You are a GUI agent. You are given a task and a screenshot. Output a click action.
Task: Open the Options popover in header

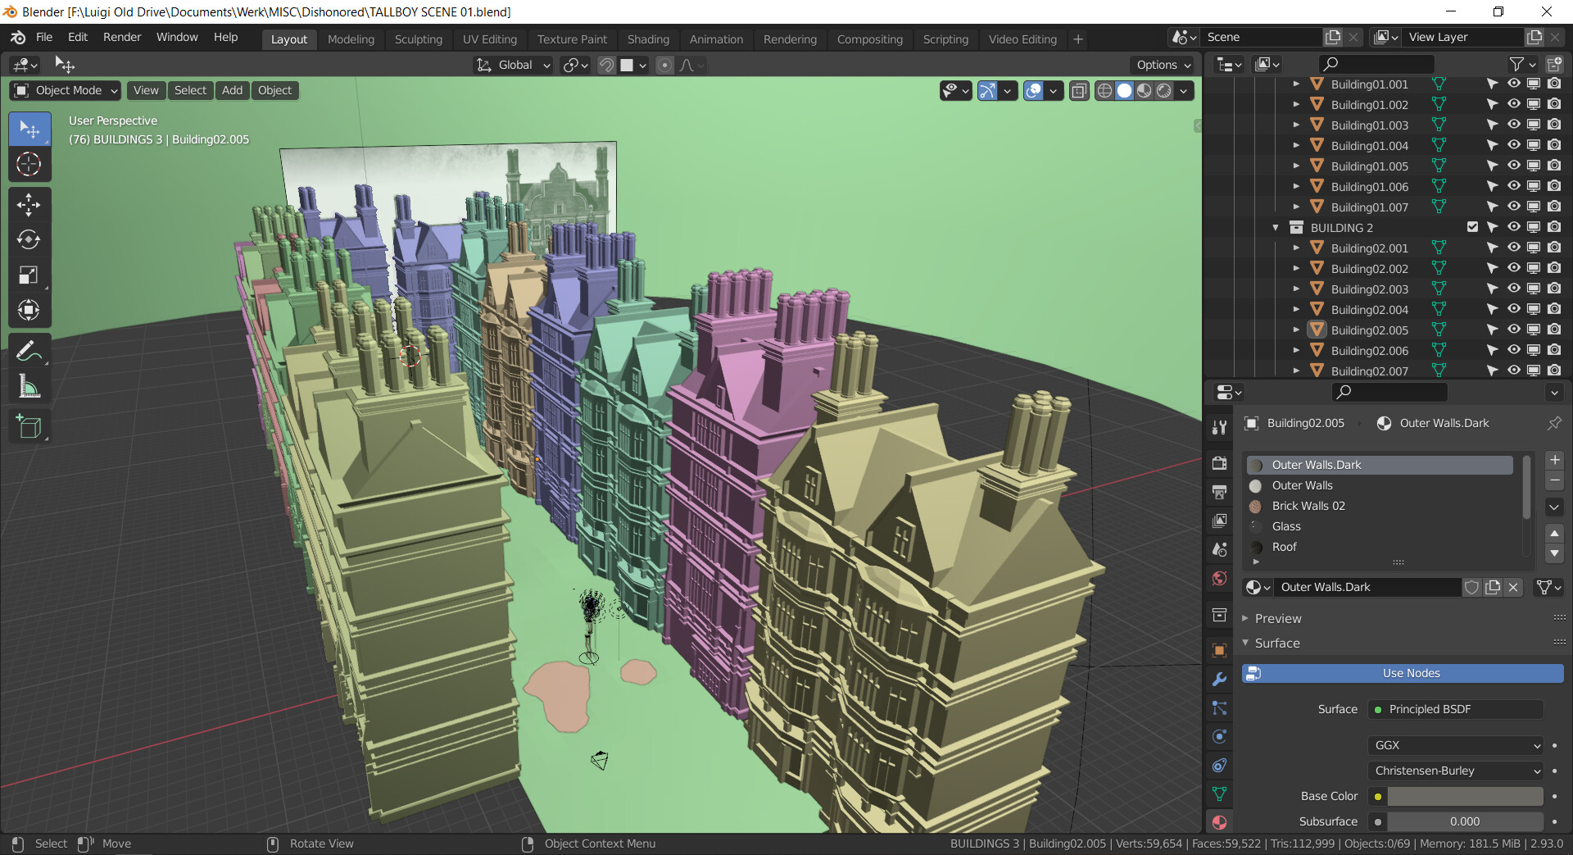(1163, 65)
